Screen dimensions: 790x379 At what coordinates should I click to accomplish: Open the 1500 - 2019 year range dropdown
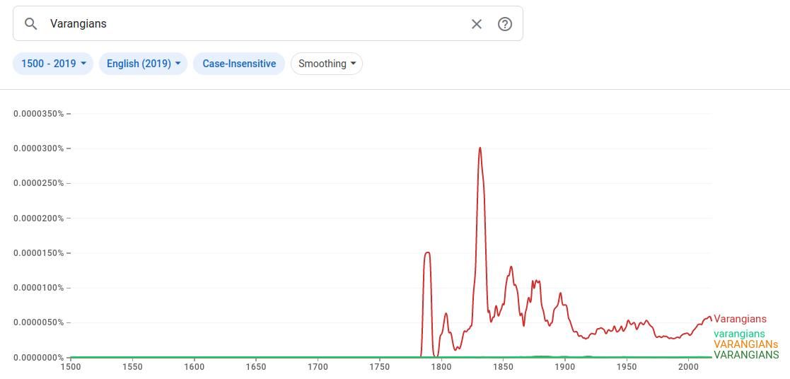pyautogui.click(x=53, y=64)
